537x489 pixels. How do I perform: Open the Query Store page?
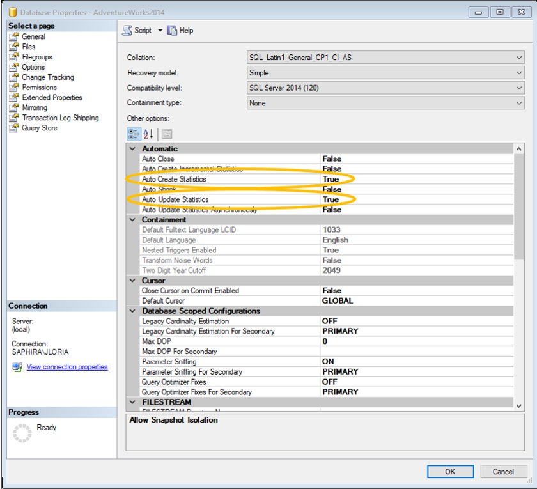(x=40, y=128)
